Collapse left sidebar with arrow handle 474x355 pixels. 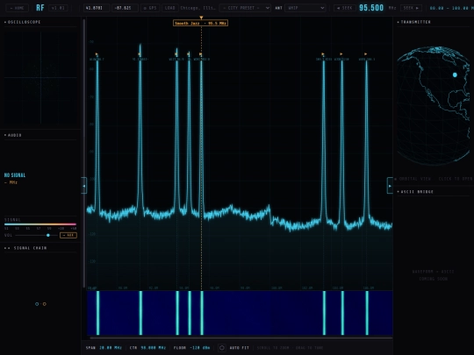pyautogui.click(x=83, y=186)
